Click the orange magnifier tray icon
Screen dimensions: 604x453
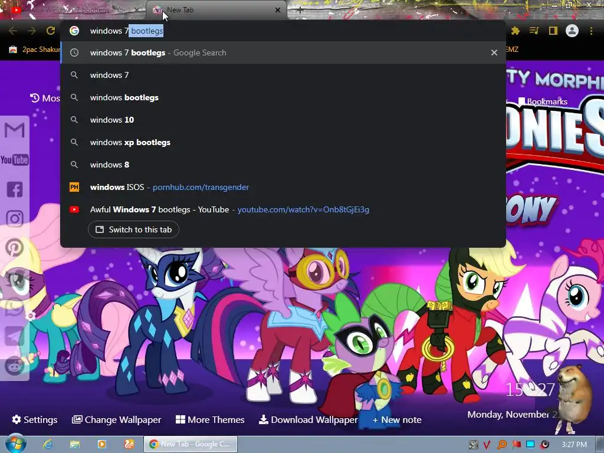[x=502, y=445]
